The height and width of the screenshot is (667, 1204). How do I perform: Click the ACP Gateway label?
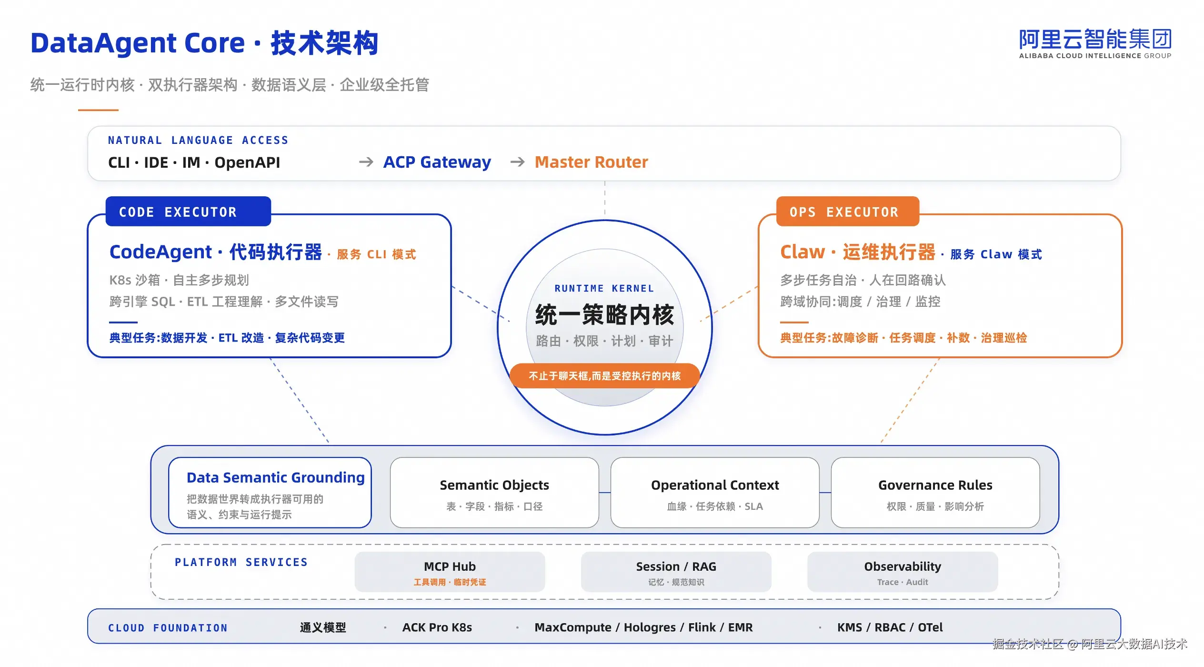(437, 162)
